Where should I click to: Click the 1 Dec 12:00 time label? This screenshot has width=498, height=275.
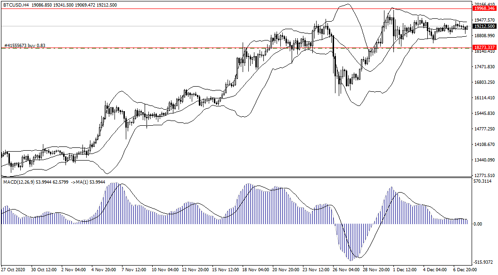404,270
